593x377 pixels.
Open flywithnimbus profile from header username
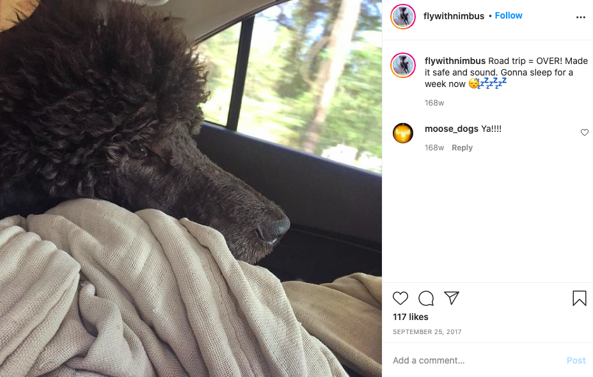coord(454,16)
